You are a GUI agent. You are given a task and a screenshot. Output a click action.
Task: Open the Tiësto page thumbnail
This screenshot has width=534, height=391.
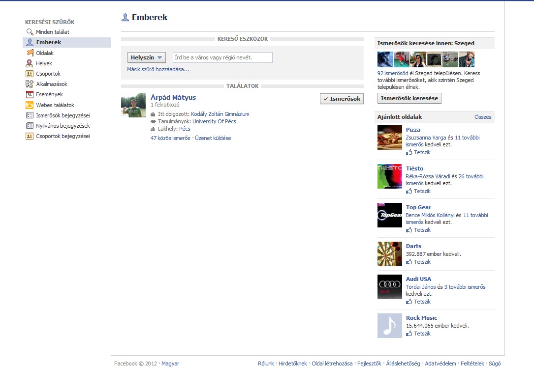coord(390,176)
